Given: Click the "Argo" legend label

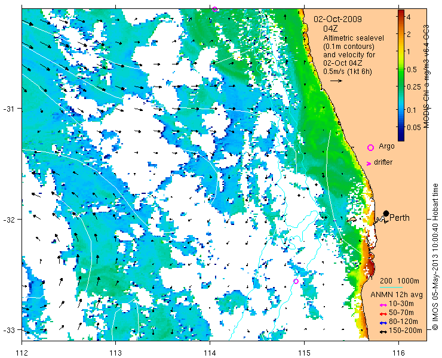Looking at the screenshot, I should [x=386, y=146].
